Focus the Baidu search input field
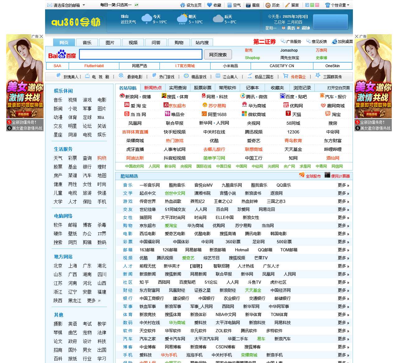Image resolution: width=398 pixels, height=363 pixels. pos(141,54)
